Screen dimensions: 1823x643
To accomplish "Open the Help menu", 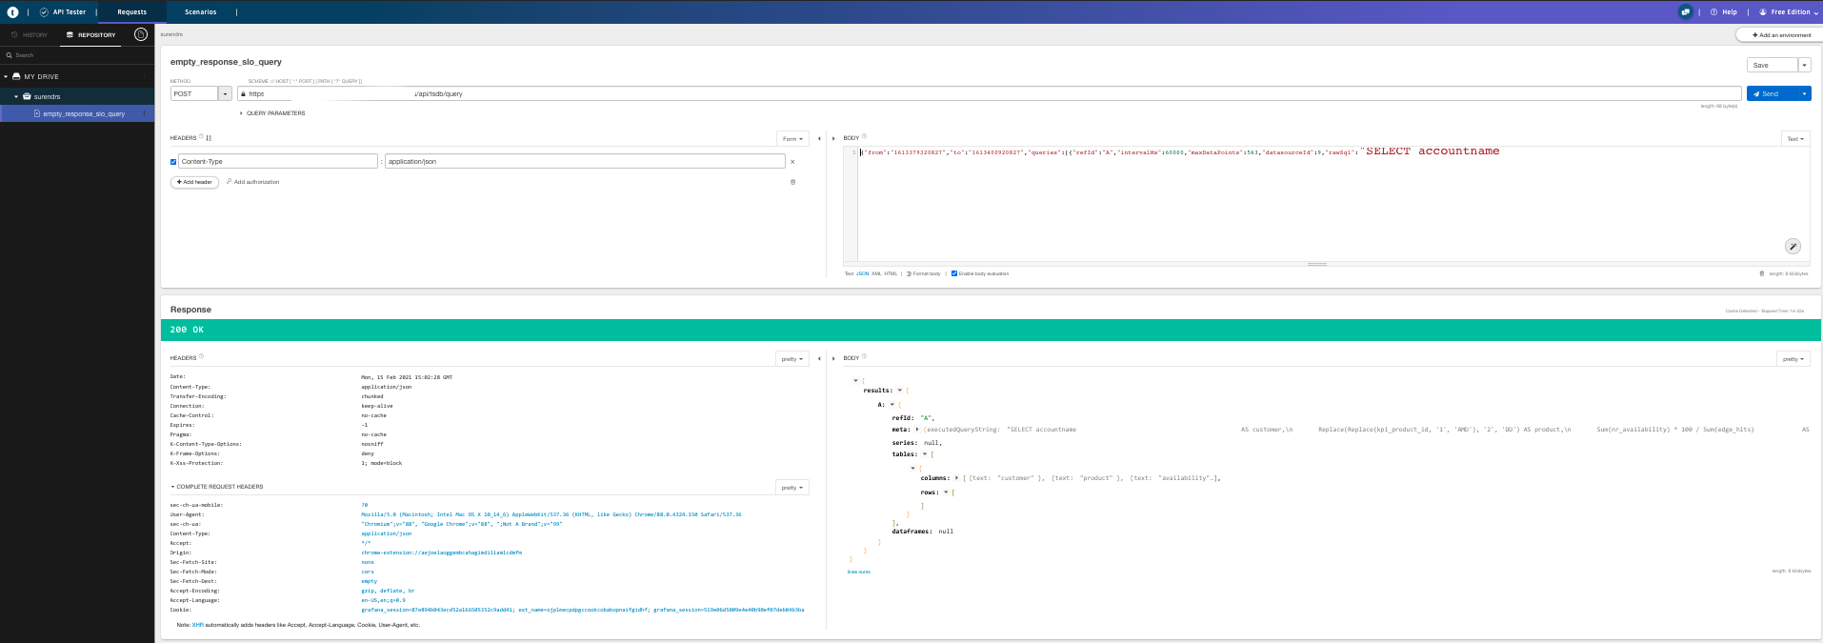I will point(1723,12).
